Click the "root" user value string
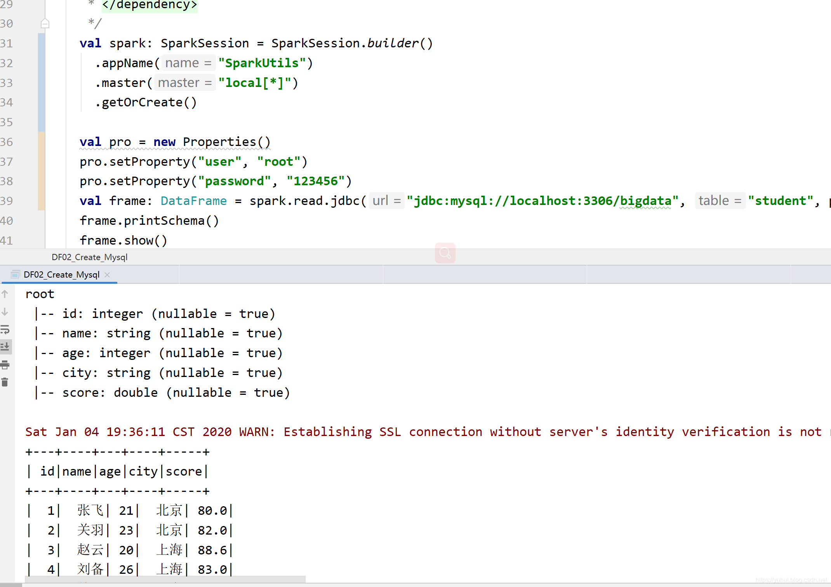The image size is (831, 587). point(279,162)
